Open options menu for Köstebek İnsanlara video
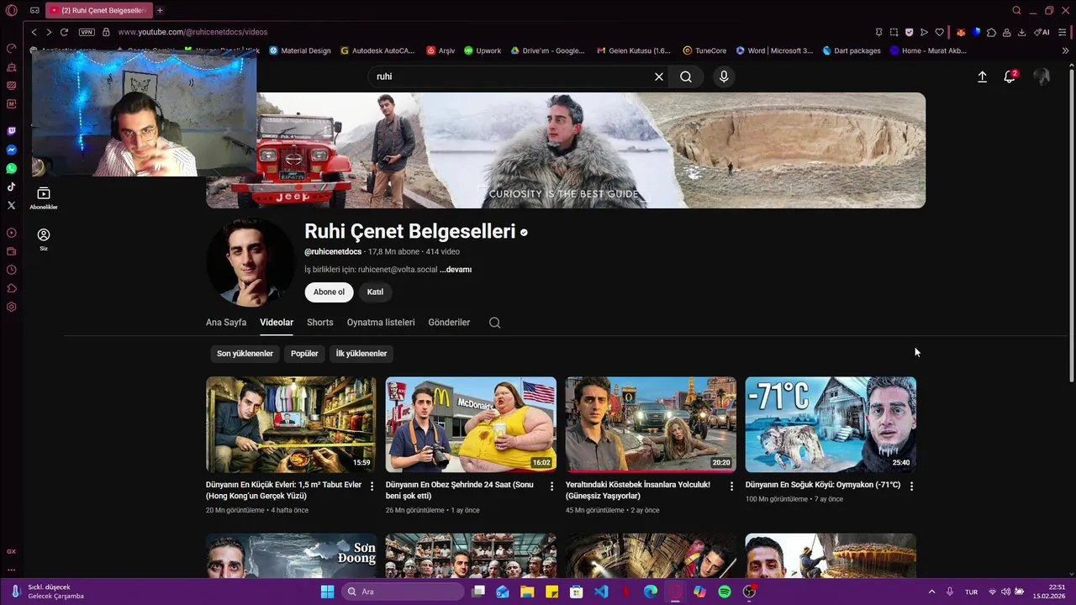Image resolution: width=1076 pixels, height=605 pixels. (x=731, y=487)
